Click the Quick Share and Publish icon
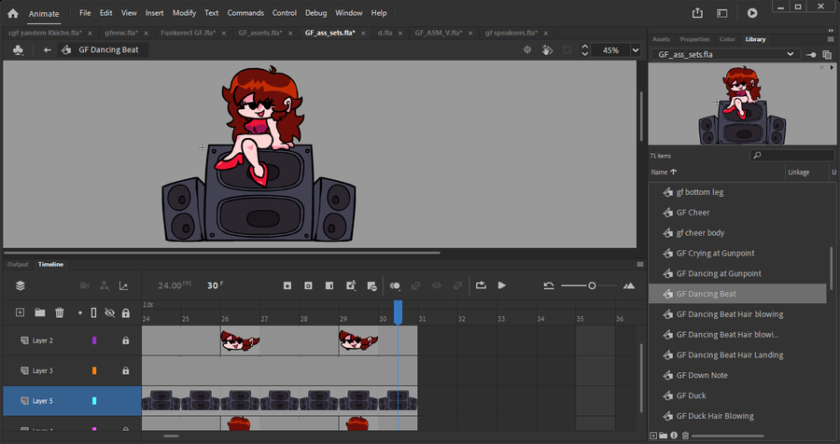The height and width of the screenshot is (444, 840). [x=697, y=13]
